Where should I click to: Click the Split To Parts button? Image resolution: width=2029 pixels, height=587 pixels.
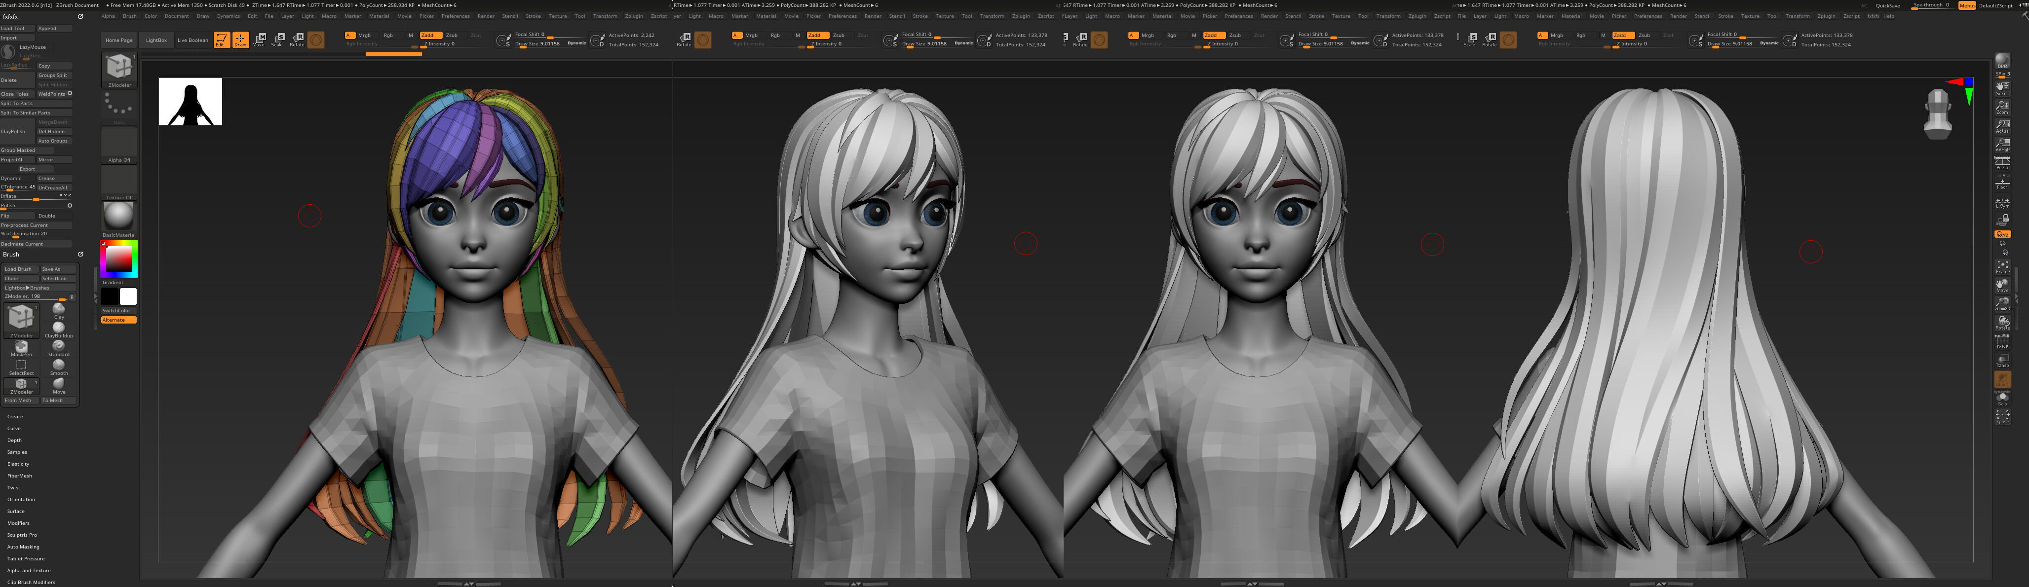point(36,103)
